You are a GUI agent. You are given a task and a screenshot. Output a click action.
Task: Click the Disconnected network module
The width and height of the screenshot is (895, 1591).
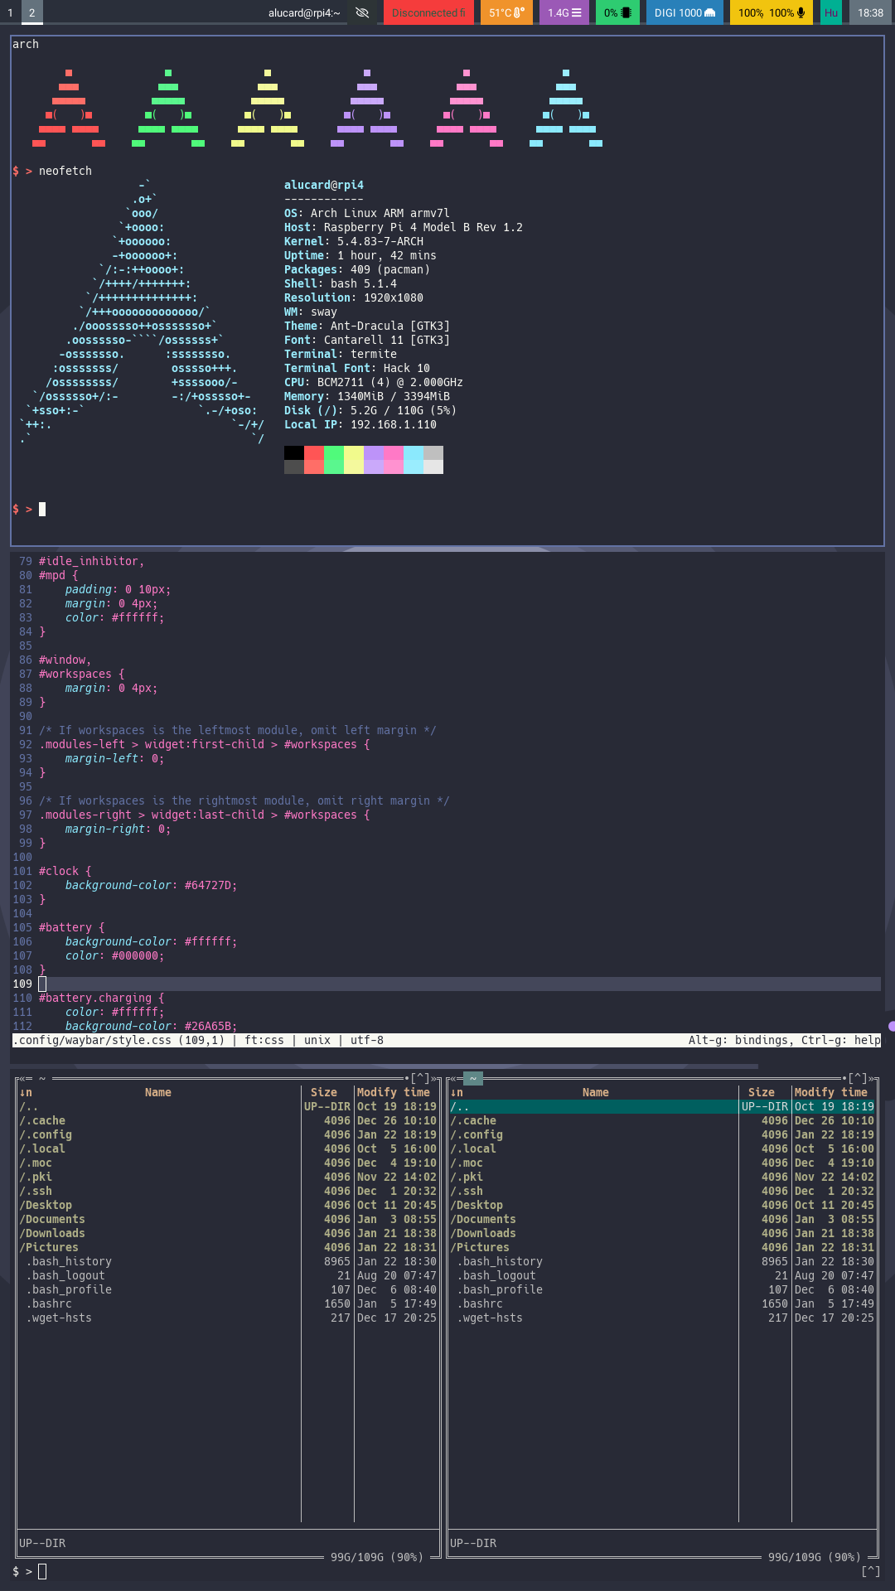coord(428,12)
